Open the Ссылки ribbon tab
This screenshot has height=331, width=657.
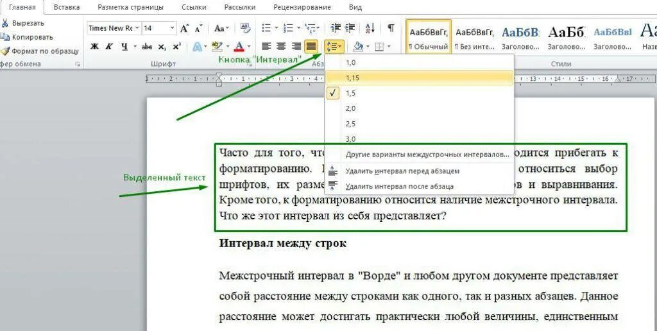194,7
